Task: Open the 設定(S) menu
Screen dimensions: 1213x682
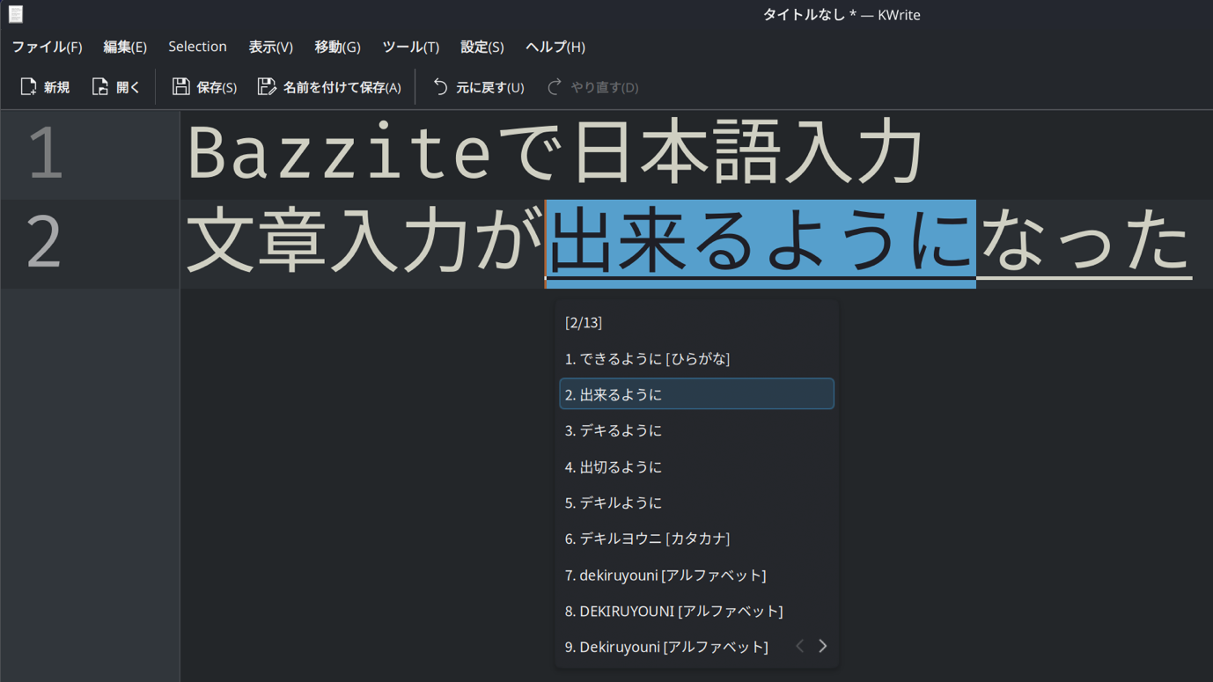Action: tap(482, 47)
